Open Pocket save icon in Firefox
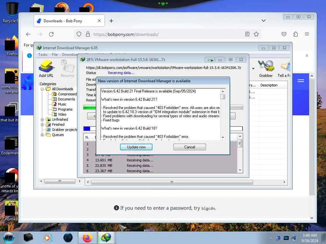 point(284,34)
